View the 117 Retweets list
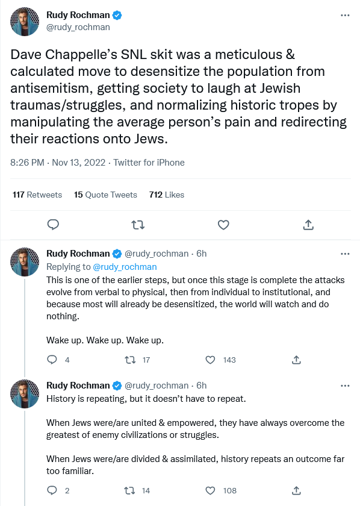360x506 pixels. tap(37, 195)
